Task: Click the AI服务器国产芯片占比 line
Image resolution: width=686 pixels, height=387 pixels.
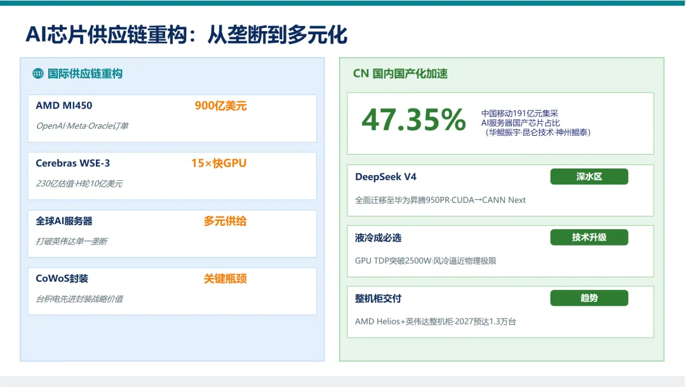Action: (x=520, y=122)
